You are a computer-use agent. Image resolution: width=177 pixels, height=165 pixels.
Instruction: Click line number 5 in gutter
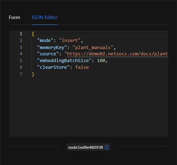[21, 61]
